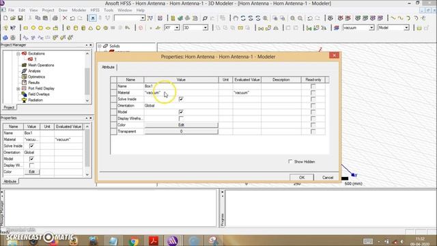Open the XY drawing plane dropdown
Image resolution: width=437 pixels, height=246 pixels.
click(177, 28)
